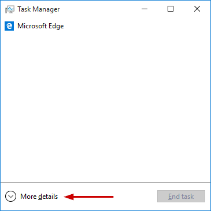Click the word 'details' in More details
The image size is (211, 211).
(48, 197)
